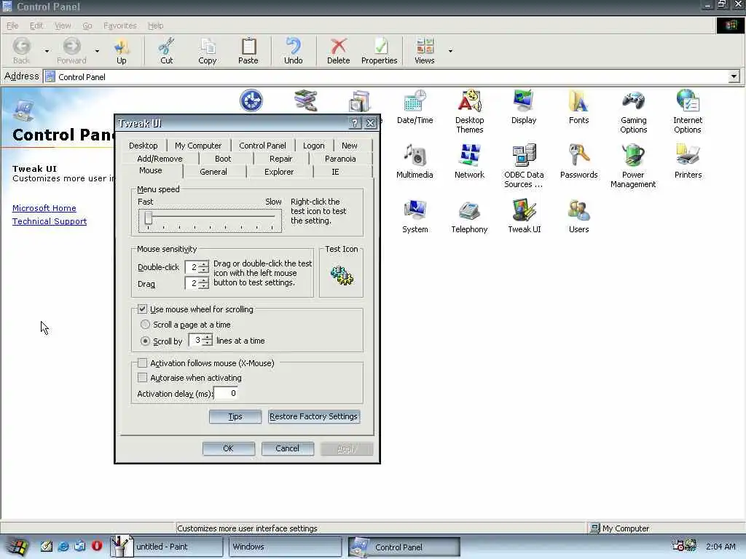Click the Drag sensitivity spinner
This screenshot has width=746, height=559.
204,283
